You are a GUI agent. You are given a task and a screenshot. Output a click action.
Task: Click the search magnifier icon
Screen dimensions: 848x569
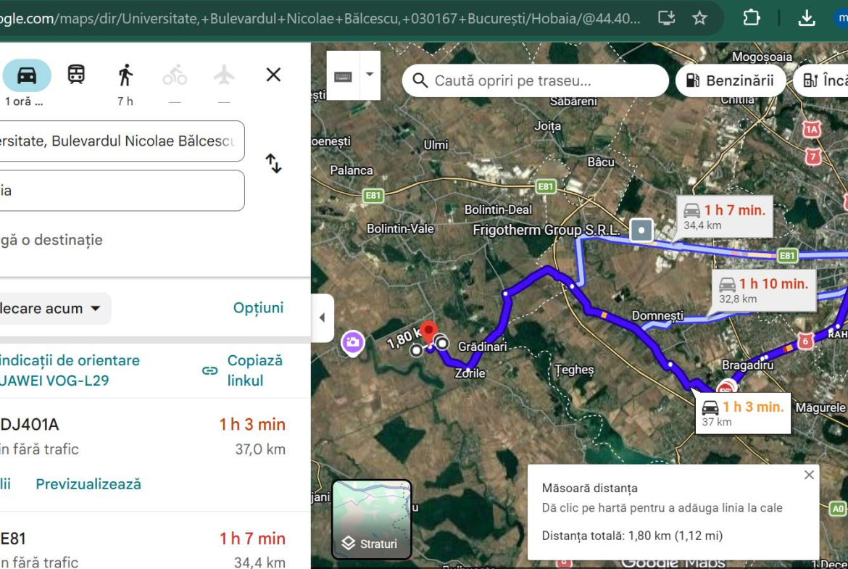420,80
